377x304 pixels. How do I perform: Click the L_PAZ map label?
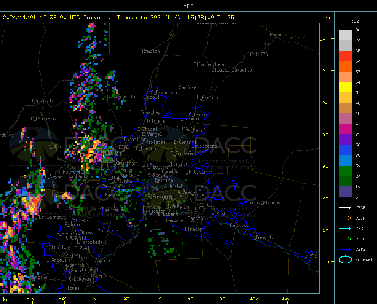pos(310,256)
